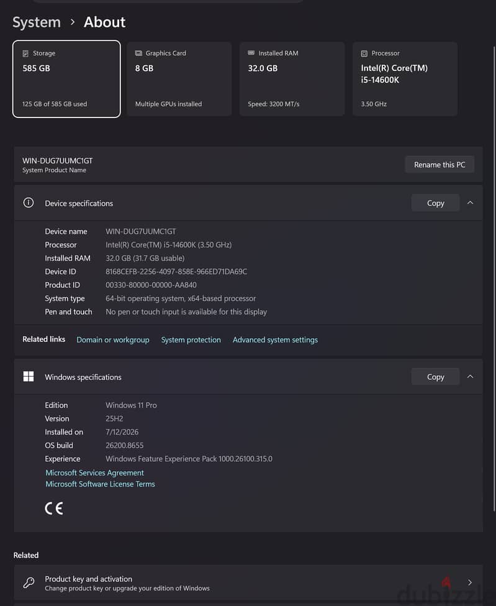Open the Storage 585 GB card
This screenshot has width=496, height=606.
coord(66,79)
